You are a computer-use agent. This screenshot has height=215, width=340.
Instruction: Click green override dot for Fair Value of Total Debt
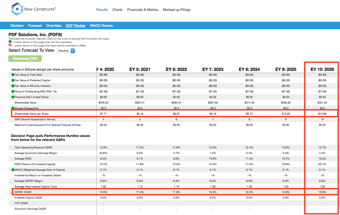(13, 75)
